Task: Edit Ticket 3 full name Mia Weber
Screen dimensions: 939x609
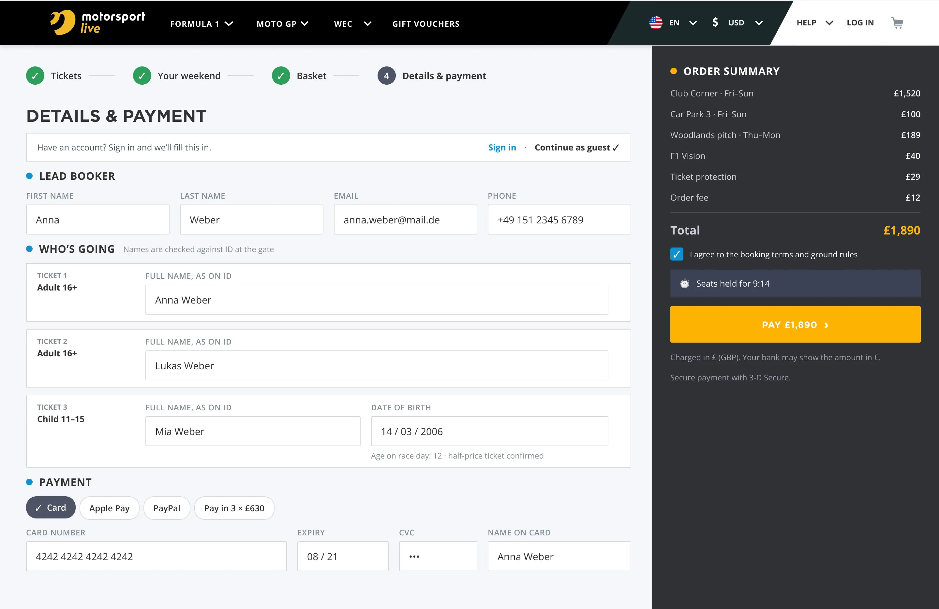Action: (x=252, y=431)
